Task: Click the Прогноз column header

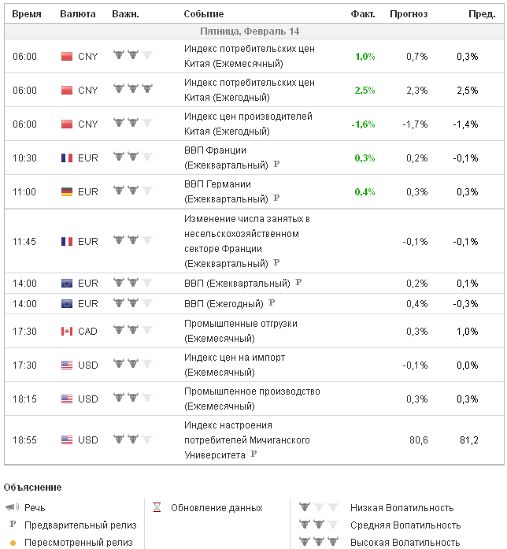Action: tap(409, 14)
